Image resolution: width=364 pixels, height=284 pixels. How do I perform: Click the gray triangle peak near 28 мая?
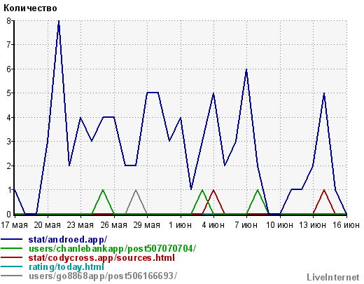click(x=136, y=190)
